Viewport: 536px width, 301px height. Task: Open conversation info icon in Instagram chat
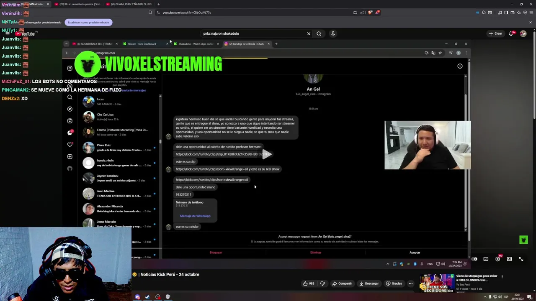coord(460,66)
